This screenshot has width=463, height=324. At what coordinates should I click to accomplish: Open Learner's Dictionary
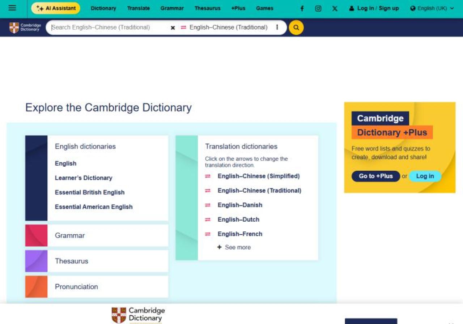coord(84,178)
